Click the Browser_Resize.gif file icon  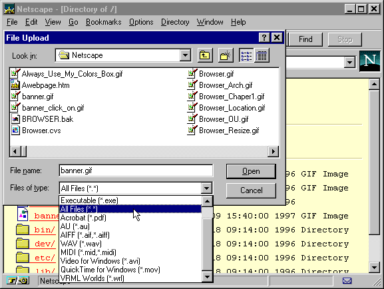[x=192, y=130]
